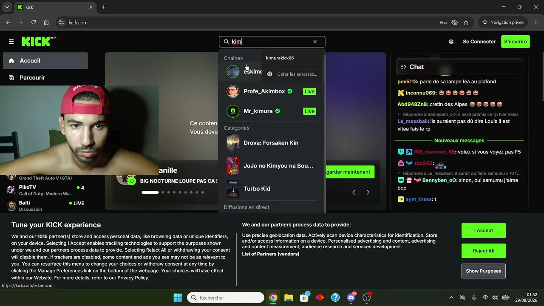Open List of Partners (vendors) link
Image resolution: width=544 pixels, height=306 pixels.
pyautogui.click(x=271, y=254)
